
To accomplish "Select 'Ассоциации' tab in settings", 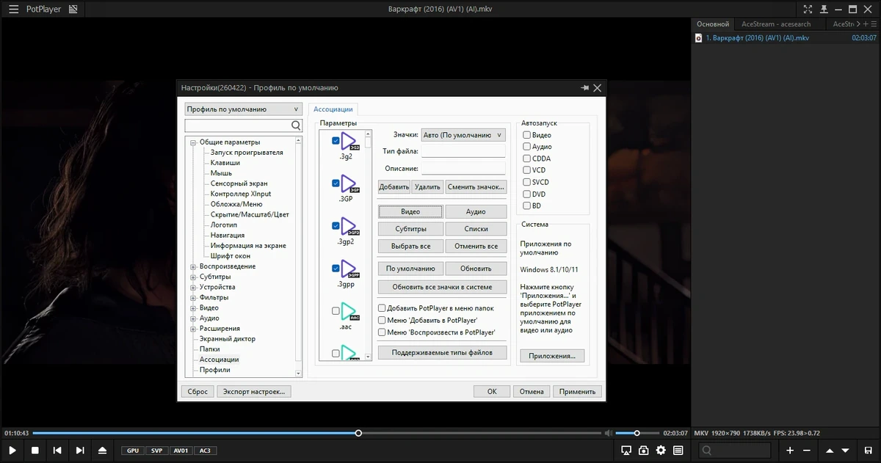I will (333, 109).
